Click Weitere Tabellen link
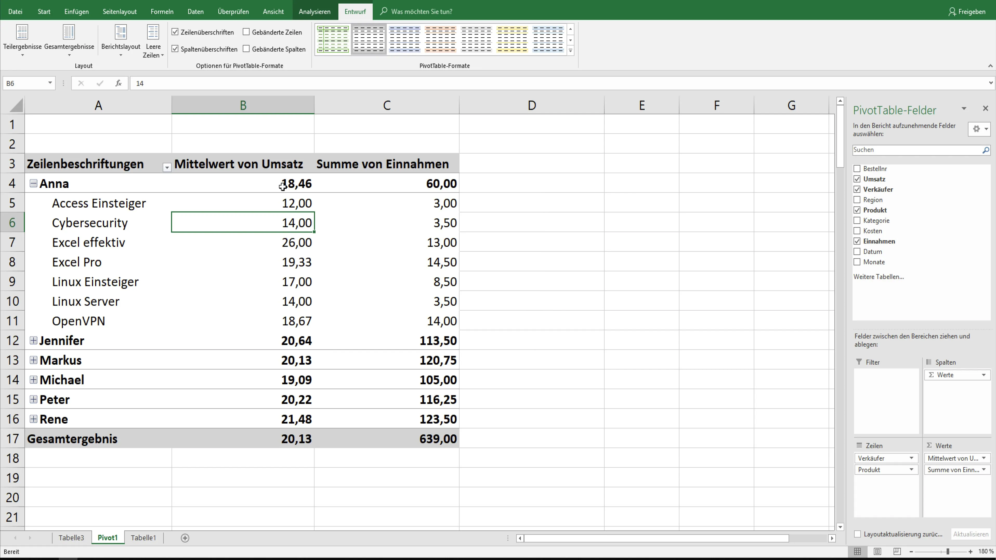The image size is (996, 560). coord(879,277)
